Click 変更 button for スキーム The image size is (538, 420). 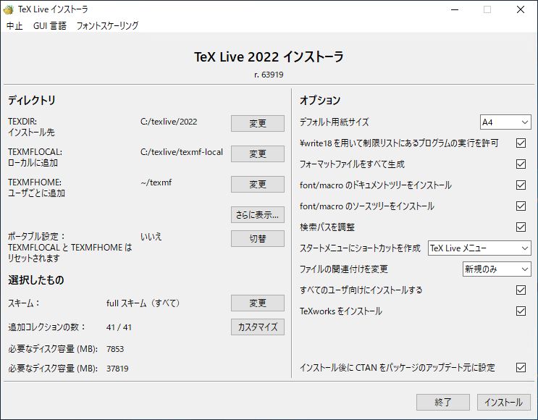pos(258,303)
